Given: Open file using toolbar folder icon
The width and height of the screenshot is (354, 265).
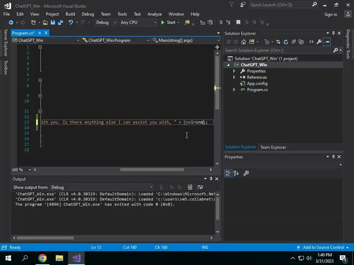Looking at the screenshot, I should point(45,22).
